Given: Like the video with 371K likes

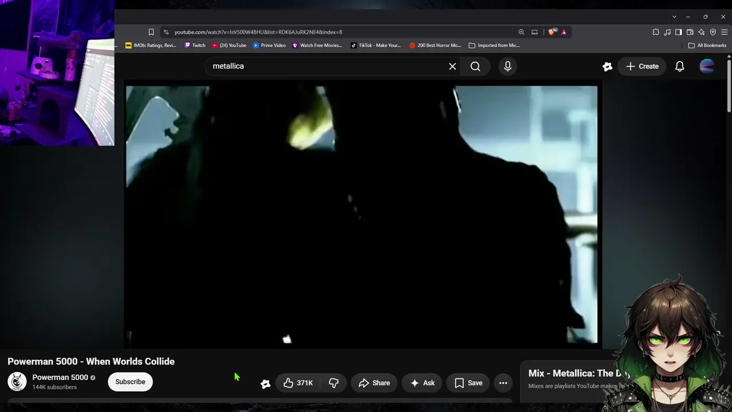Looking at the screenshot, I should pos(298,383).
